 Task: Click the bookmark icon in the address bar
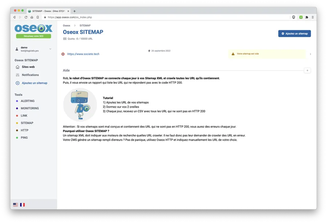point(38,17)
